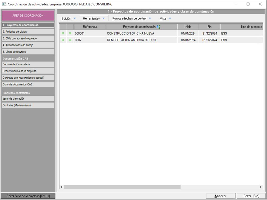Viewport: 267px width, 200px height.
Task: Select Periodos de visitas in sidebar
Action: [x=28, y=32]
